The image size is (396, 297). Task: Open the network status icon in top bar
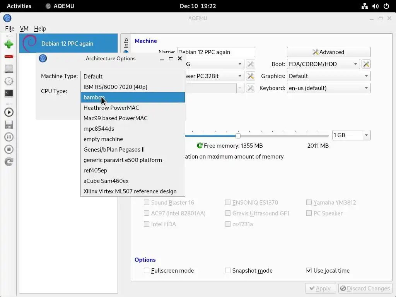364,6
